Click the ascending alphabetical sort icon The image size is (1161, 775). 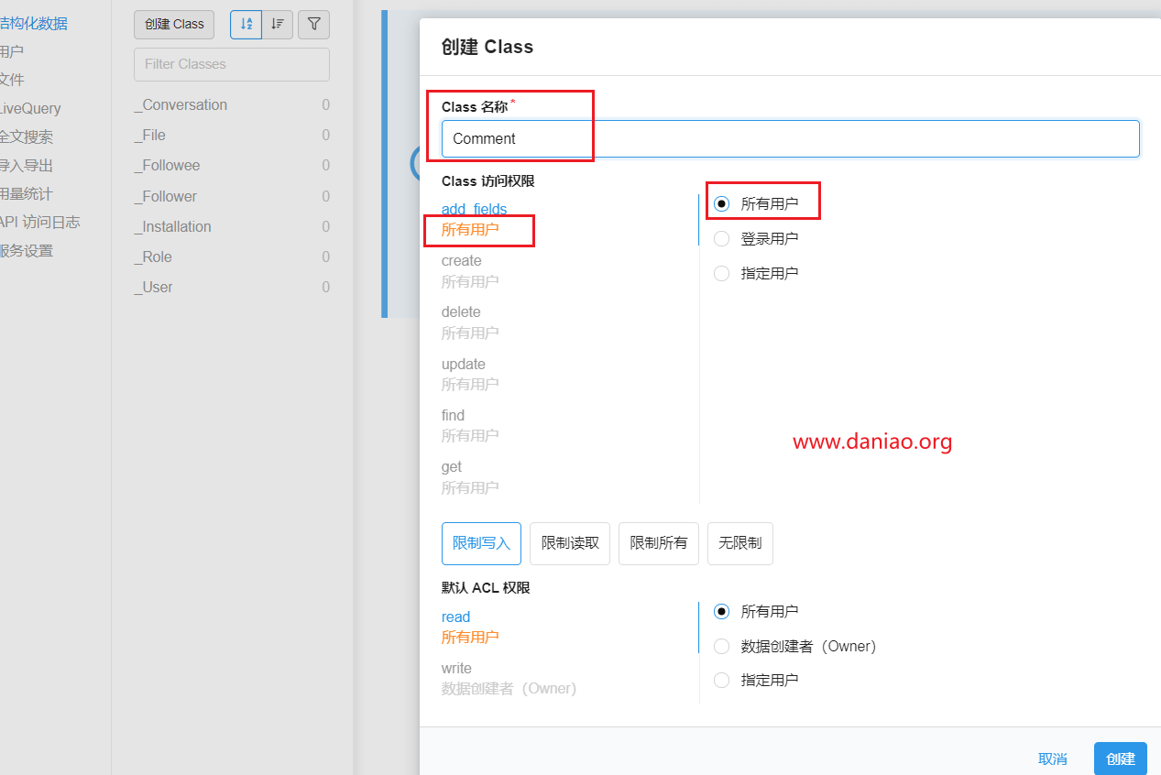tap(246, 25)
